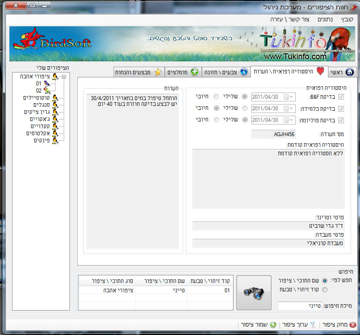Click the red X icon for מחק ציפור
Image resolution: width=360 pixels, height=335 pixels.
click(352, 325)
